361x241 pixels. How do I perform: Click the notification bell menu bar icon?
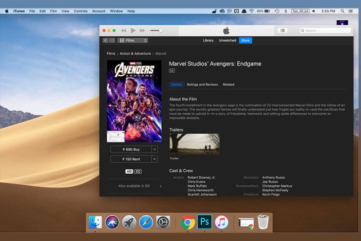point(244,11)
